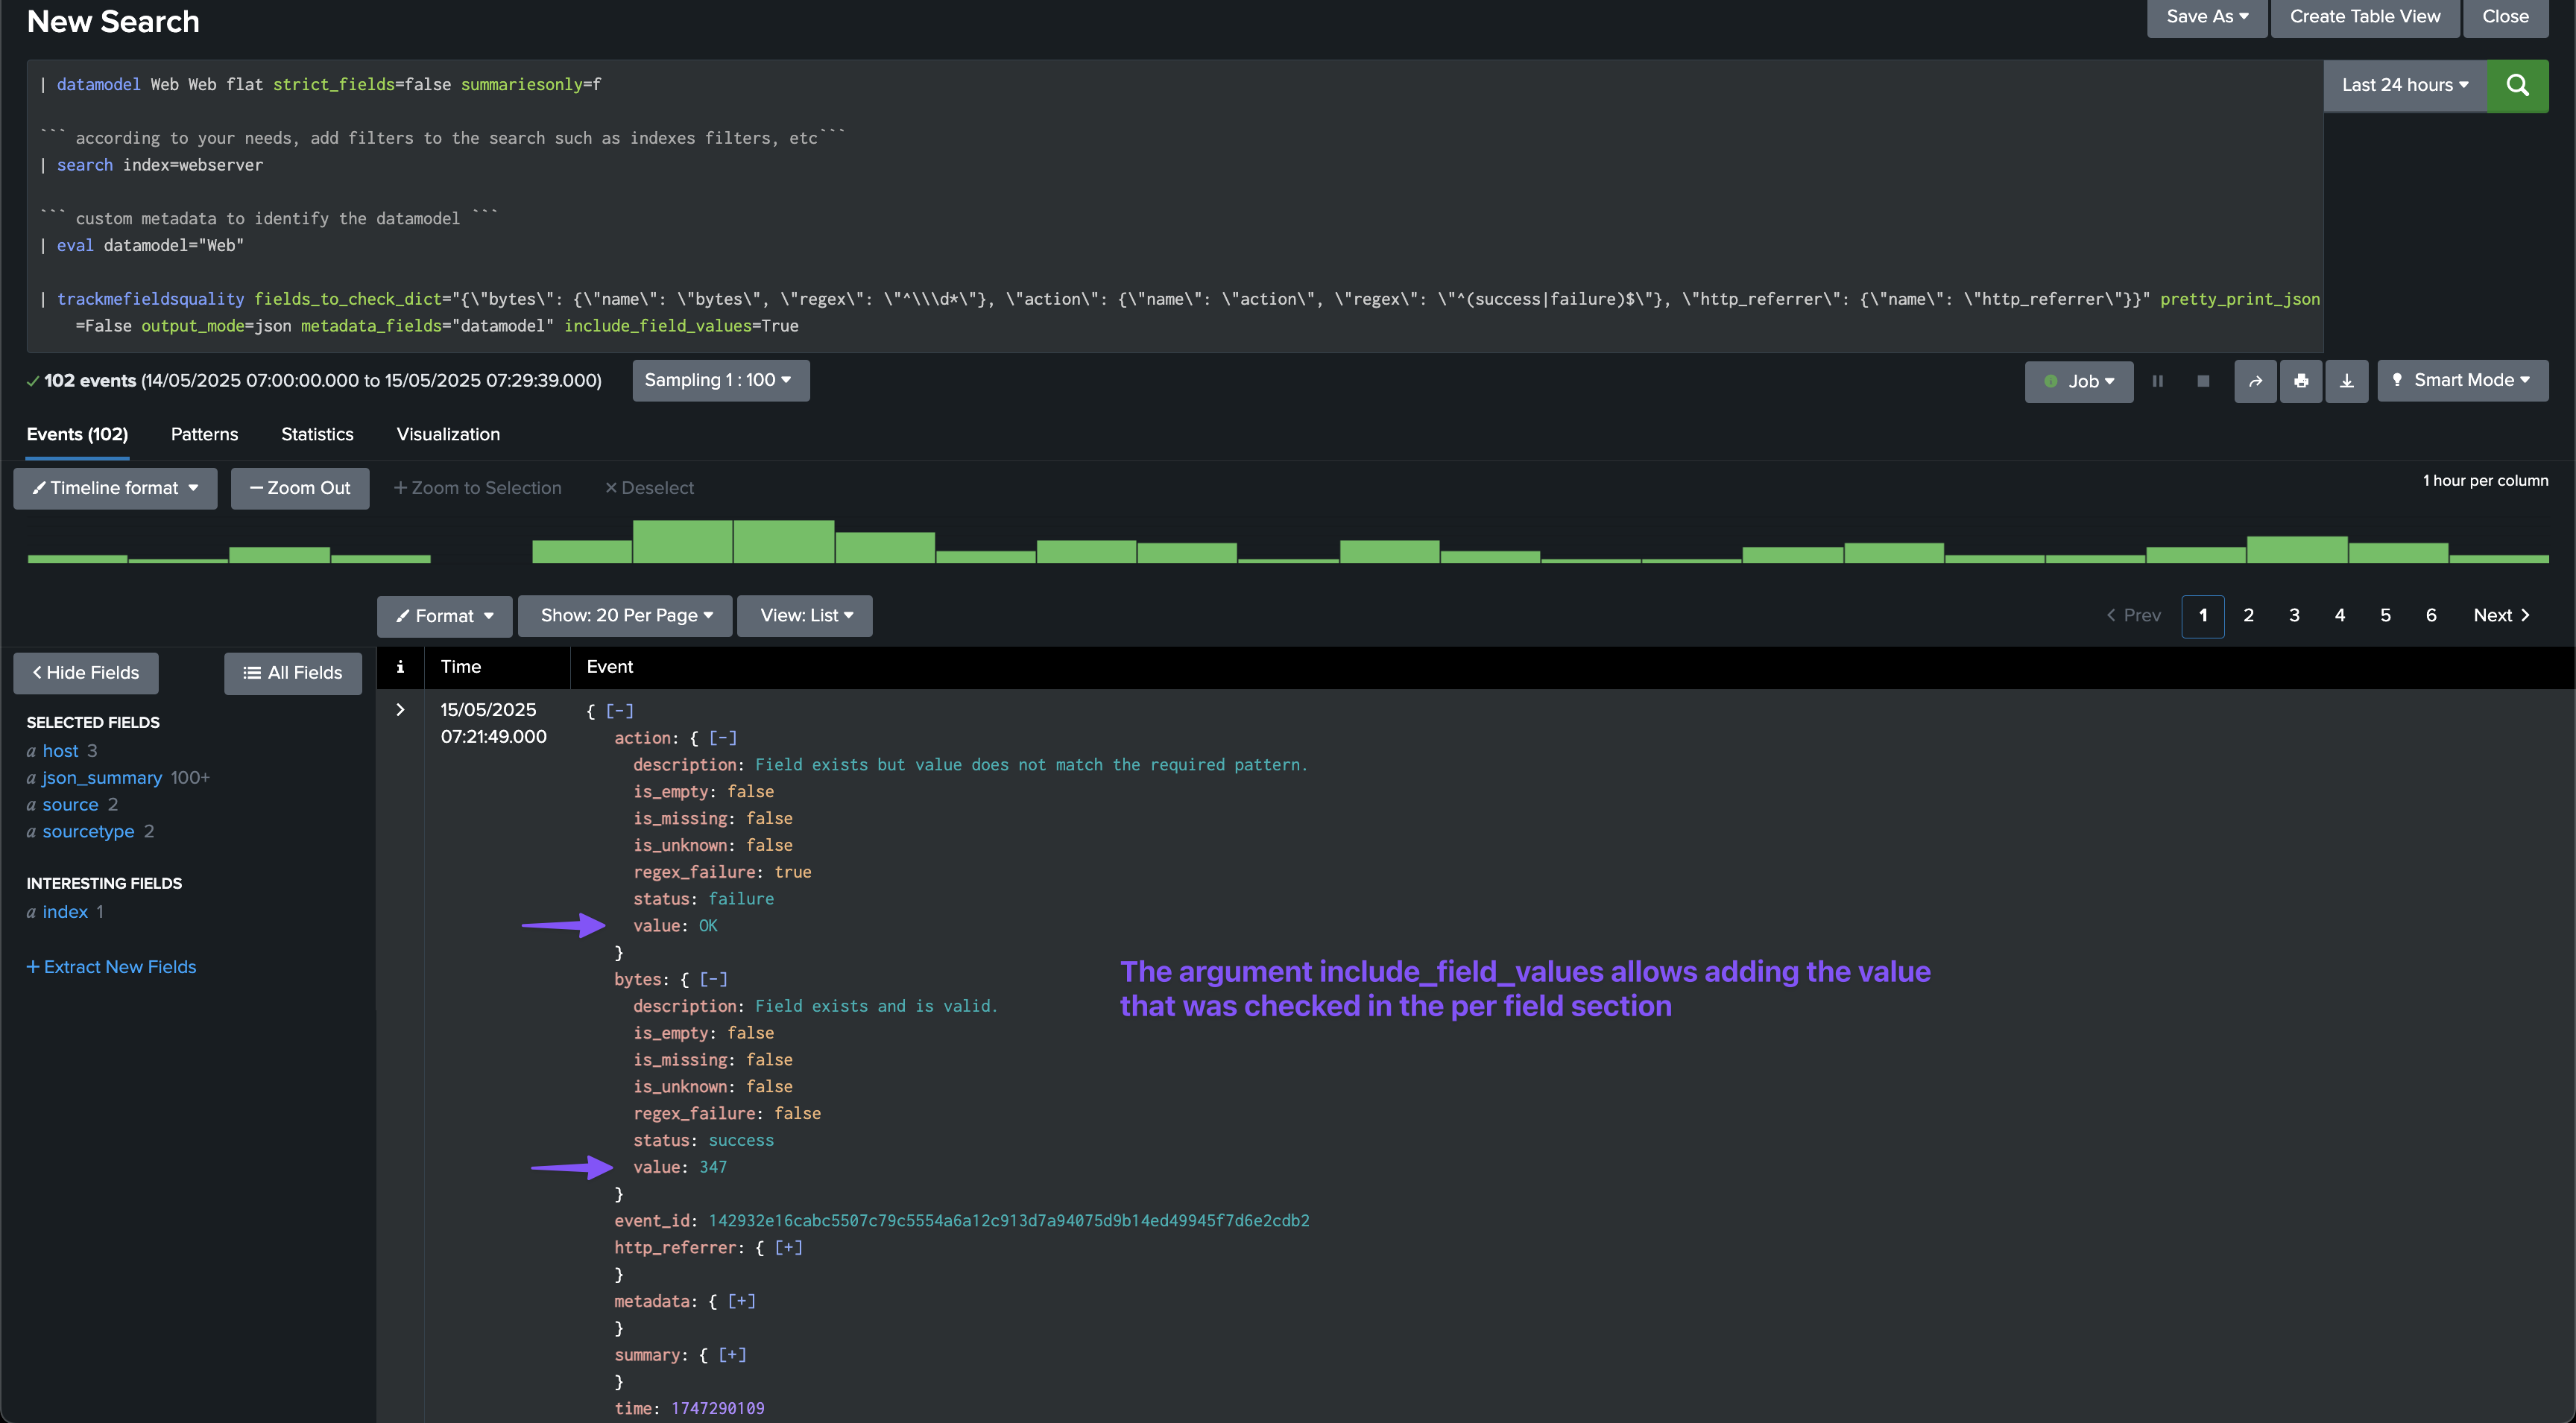This screenshot has width=2576, height=1423.
Task: Switch to the Patterns tab
Action: 204,434
